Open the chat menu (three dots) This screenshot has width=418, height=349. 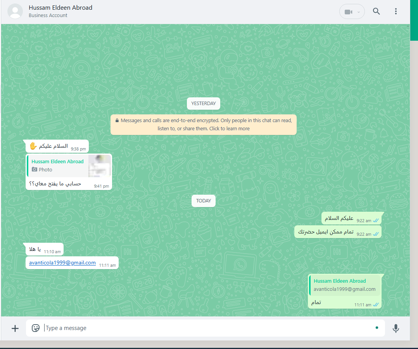[x=396, y=11]
